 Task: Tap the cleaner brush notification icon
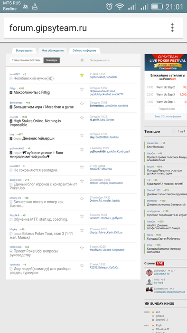coord(35,7)
